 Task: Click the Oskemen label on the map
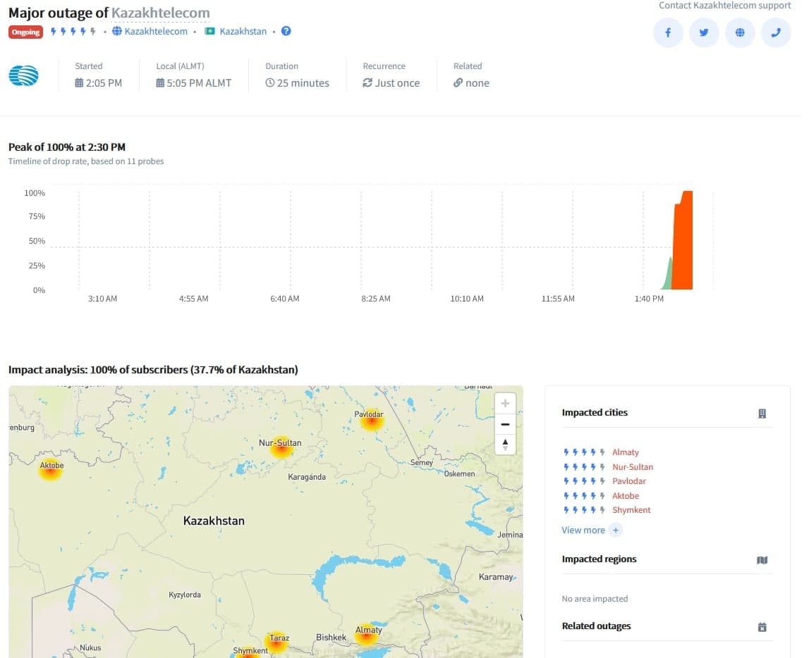pyautogui.click(x=459, y=474)
